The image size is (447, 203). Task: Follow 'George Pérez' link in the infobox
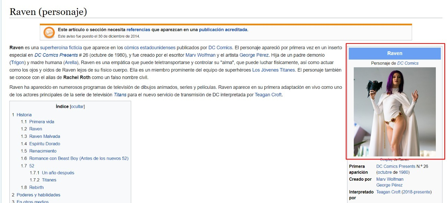click(389, 185)
